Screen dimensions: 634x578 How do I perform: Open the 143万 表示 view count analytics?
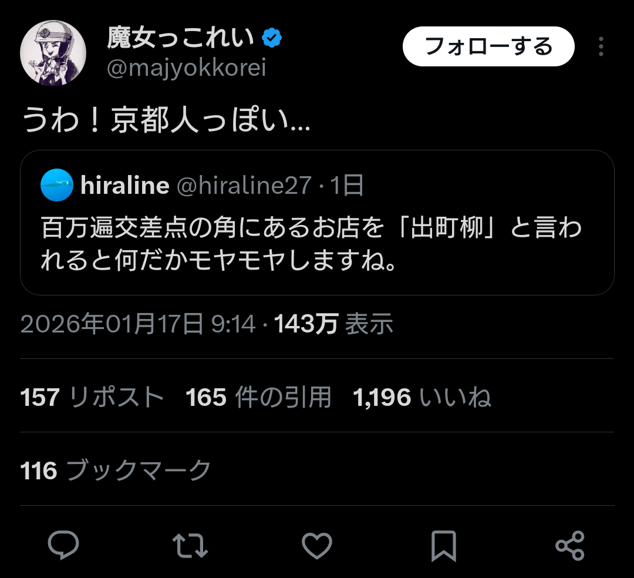click(333, 324)
